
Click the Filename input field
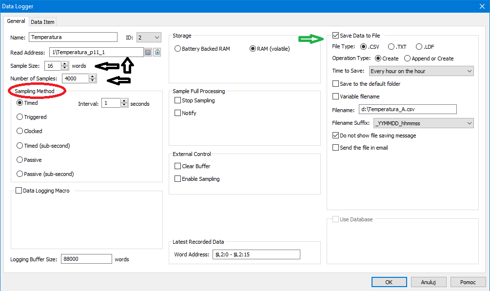pos(407,110)
